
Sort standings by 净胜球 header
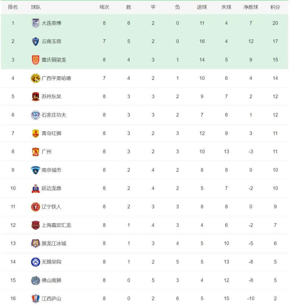251,7
